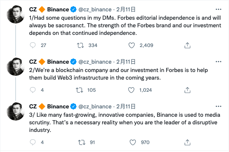Viewport: 229px width, 152px height.
Task: Reply to the media scrutiny tweet
Action: [x=33, y=142]
